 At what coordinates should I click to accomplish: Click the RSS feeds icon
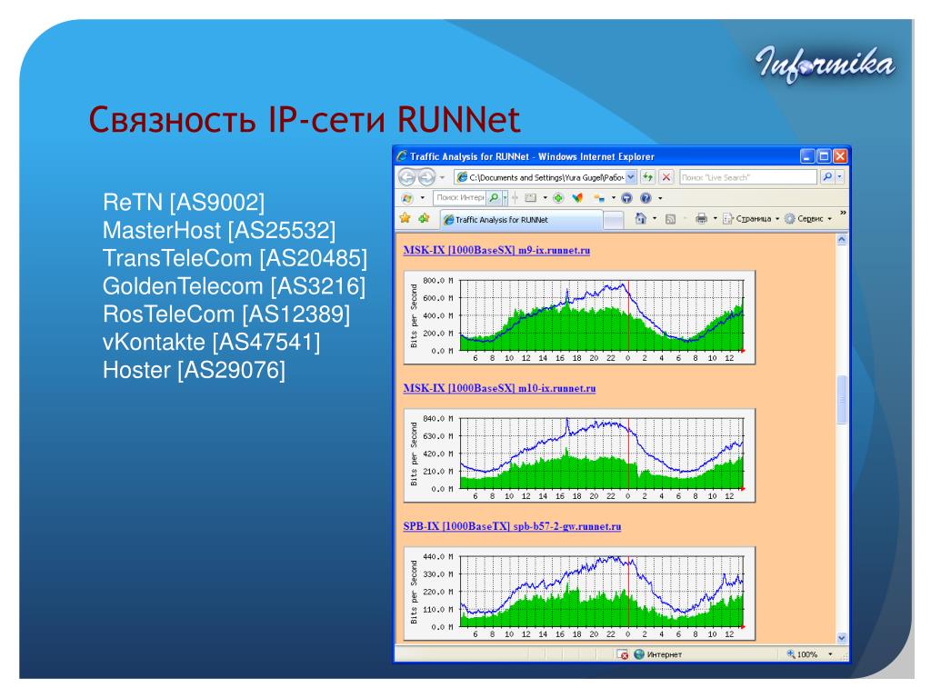coord(671,219)
